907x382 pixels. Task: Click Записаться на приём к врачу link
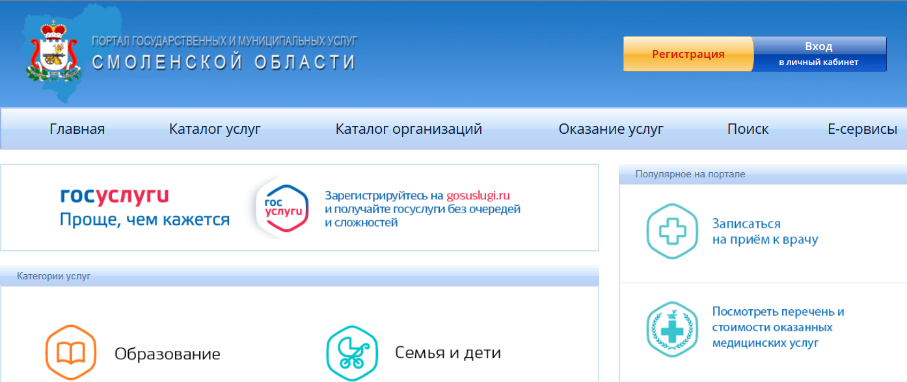[x=765, y=232]
